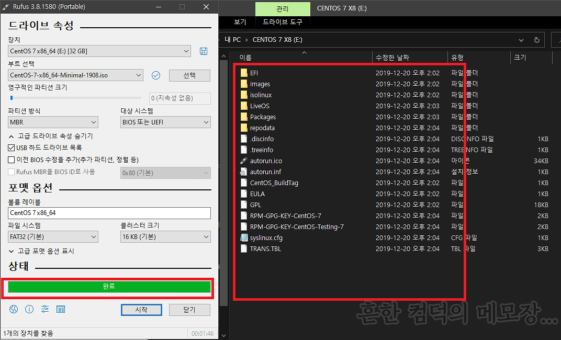Click the 닫기 button in Rufus
Screen dimensions: 561x340
[189, 310]
